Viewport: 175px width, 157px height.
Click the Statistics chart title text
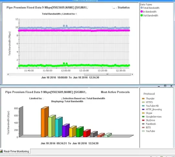pyautogui.click(x=123, y=7)
